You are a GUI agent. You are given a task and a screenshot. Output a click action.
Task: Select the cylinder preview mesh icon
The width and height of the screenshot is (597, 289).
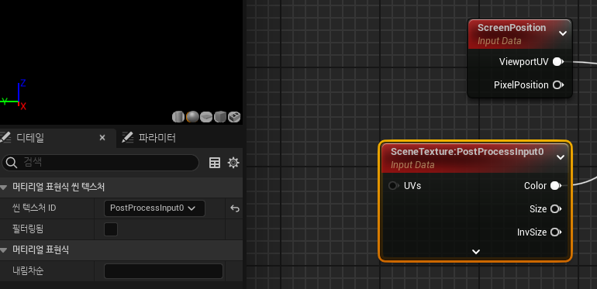pyautogui.click(x=178, y=117)
